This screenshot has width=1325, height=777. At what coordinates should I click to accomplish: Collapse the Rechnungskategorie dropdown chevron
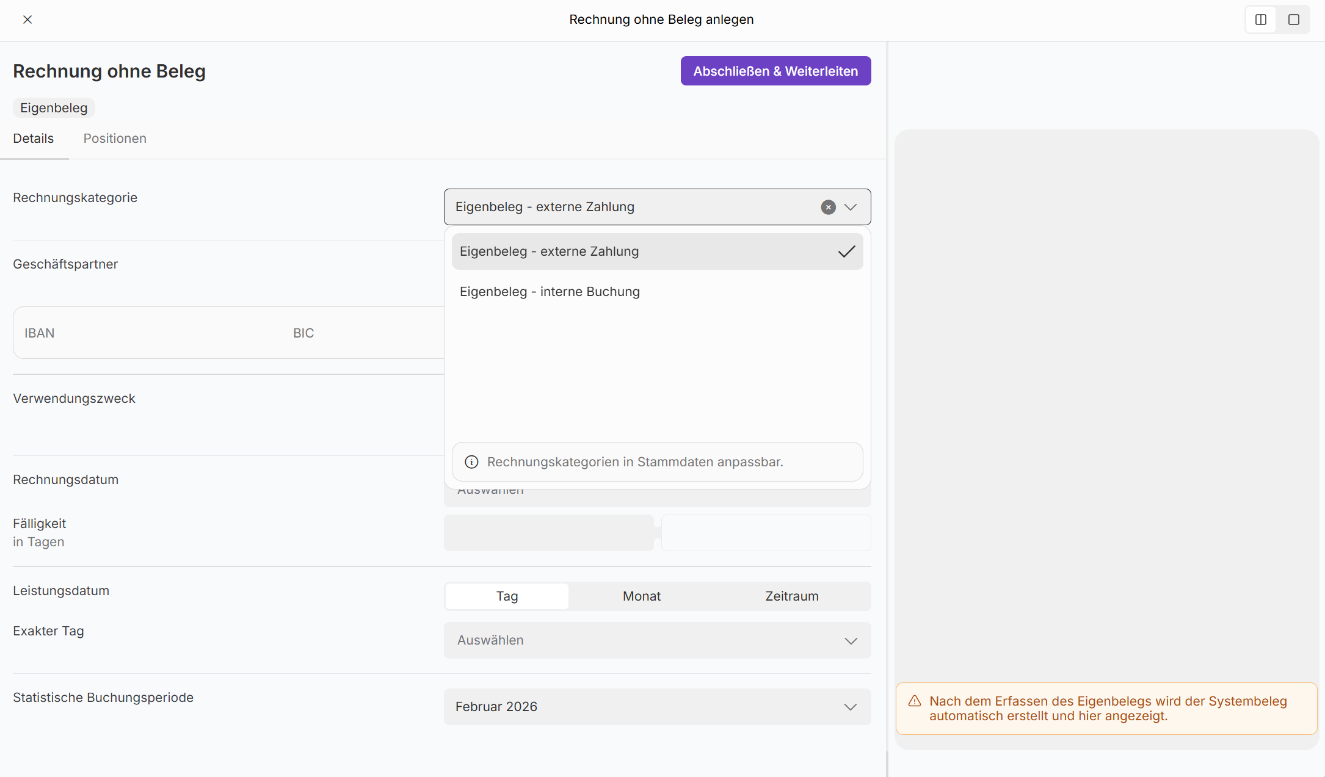pos(851,208)
